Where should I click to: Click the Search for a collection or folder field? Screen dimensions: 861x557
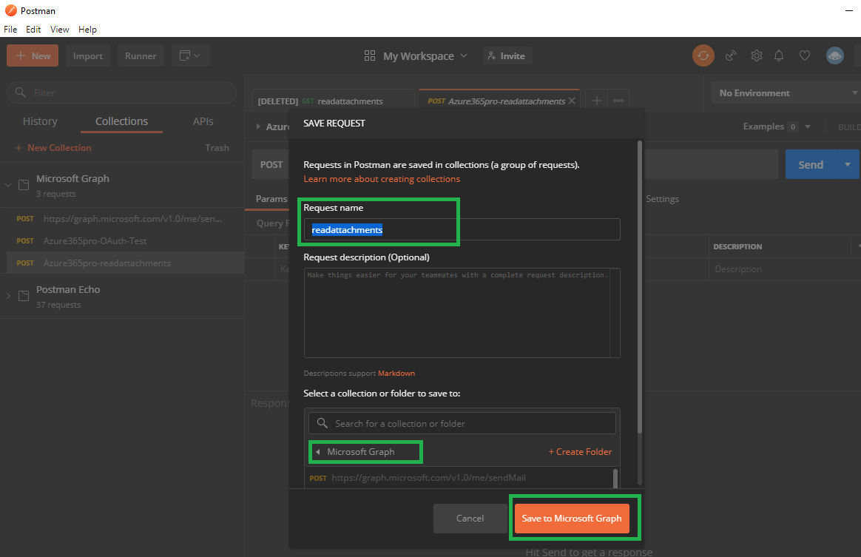pyautogui.click(x=462, y=423)
